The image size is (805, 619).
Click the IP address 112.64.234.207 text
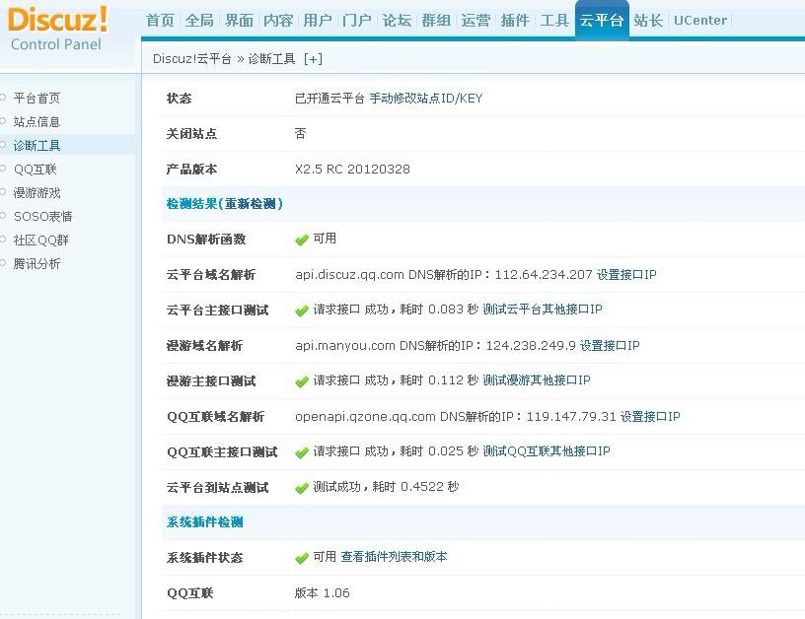(x=544, y=275)
